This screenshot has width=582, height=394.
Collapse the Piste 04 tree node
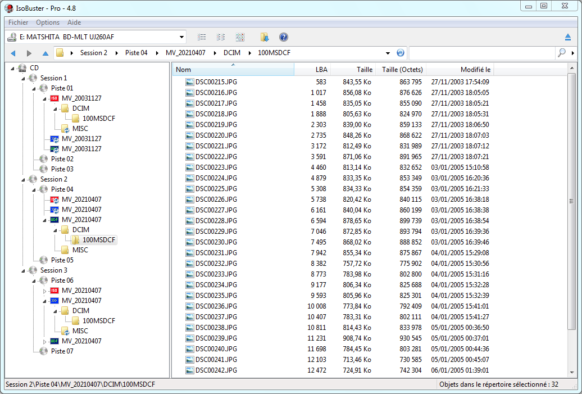click(34, 190)
